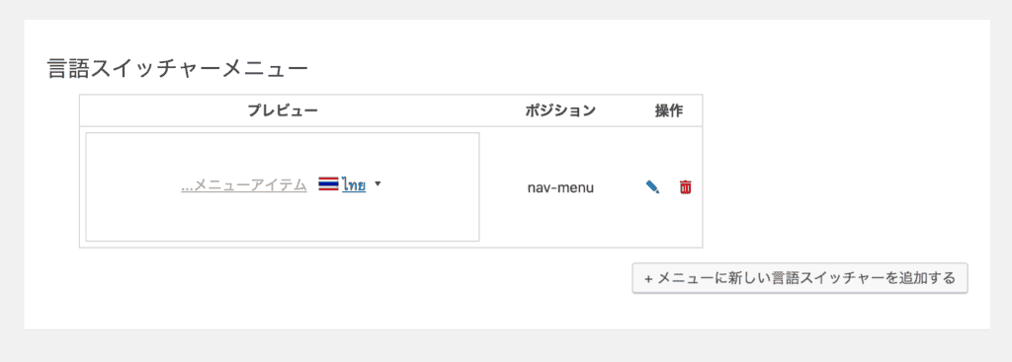Click the 言語スイッチャーメニュー section heading
This screenshot has height=362, width=1012.
pos(178,68)
